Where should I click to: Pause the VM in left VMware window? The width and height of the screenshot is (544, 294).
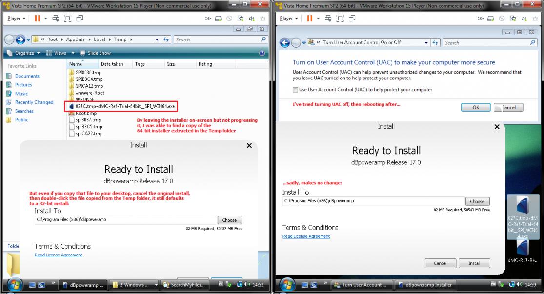37,19
